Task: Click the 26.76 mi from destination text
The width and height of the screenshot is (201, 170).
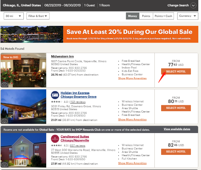Action: pos(75,75)
